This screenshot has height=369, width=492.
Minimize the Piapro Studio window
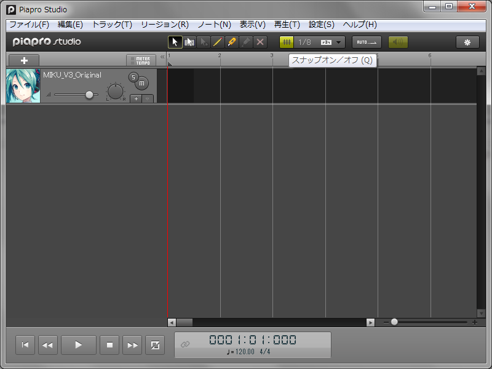[x=432, y=7]
